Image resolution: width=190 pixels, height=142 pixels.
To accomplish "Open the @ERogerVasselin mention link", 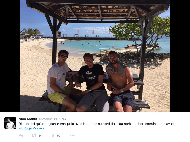I will [32, 128].
